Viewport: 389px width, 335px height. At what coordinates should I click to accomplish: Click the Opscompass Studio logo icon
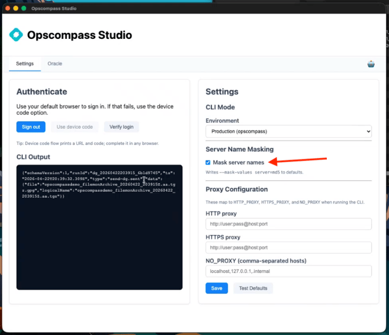click(16, 35)
